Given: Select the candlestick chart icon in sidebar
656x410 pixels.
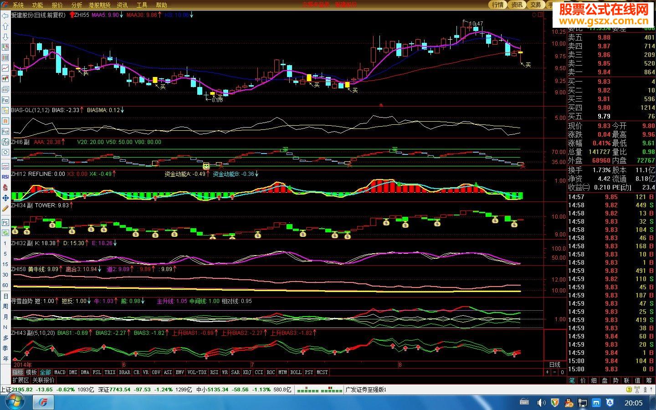Looking at the screenshot, I should (5, 79).
